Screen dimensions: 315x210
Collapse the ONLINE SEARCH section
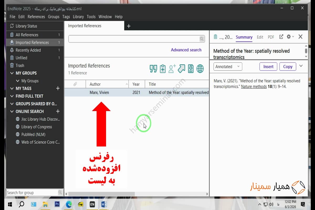(12, 111)
